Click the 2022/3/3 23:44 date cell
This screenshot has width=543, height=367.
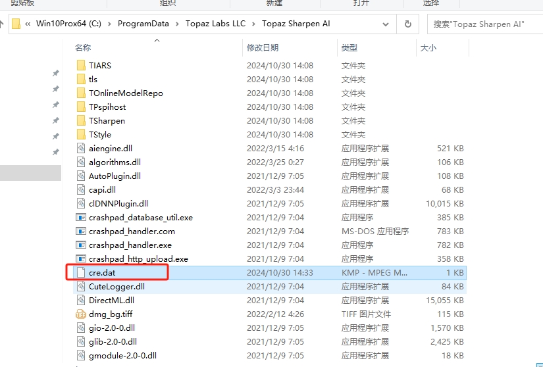(275, 190)
